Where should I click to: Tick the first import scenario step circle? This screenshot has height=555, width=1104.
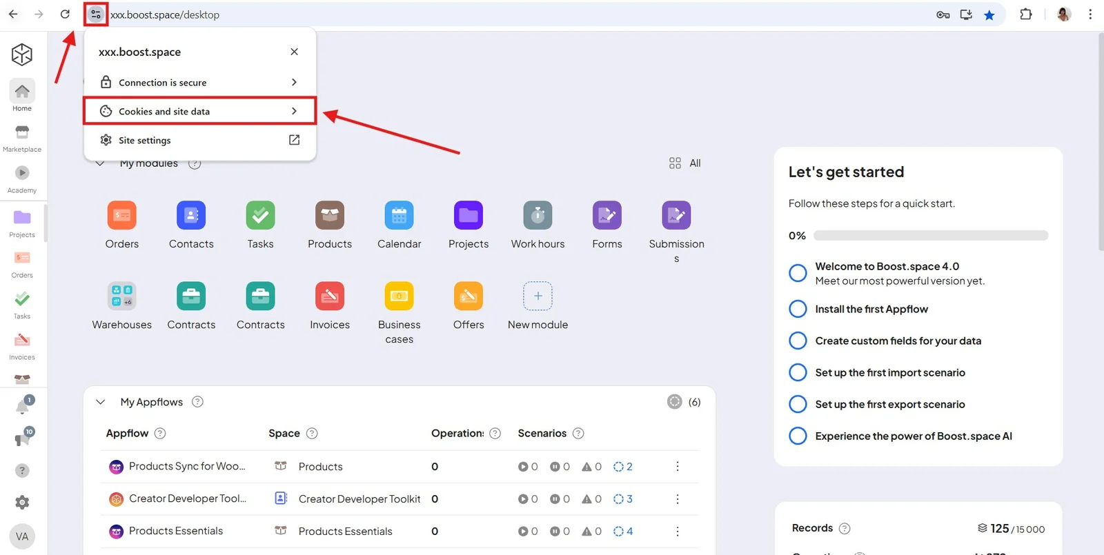click(798, 372)
